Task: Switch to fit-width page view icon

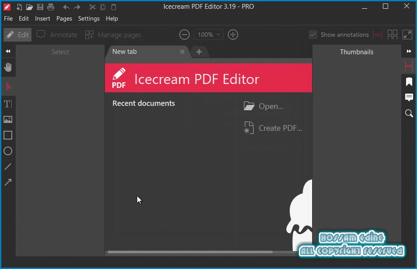Action: (378, 35)
